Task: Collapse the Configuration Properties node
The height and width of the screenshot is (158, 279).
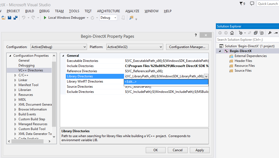Action: [10, 56]
